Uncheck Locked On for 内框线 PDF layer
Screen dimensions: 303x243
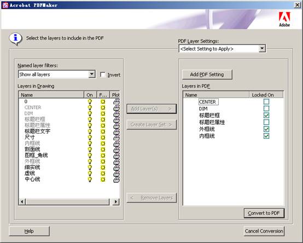coord(266,136)
